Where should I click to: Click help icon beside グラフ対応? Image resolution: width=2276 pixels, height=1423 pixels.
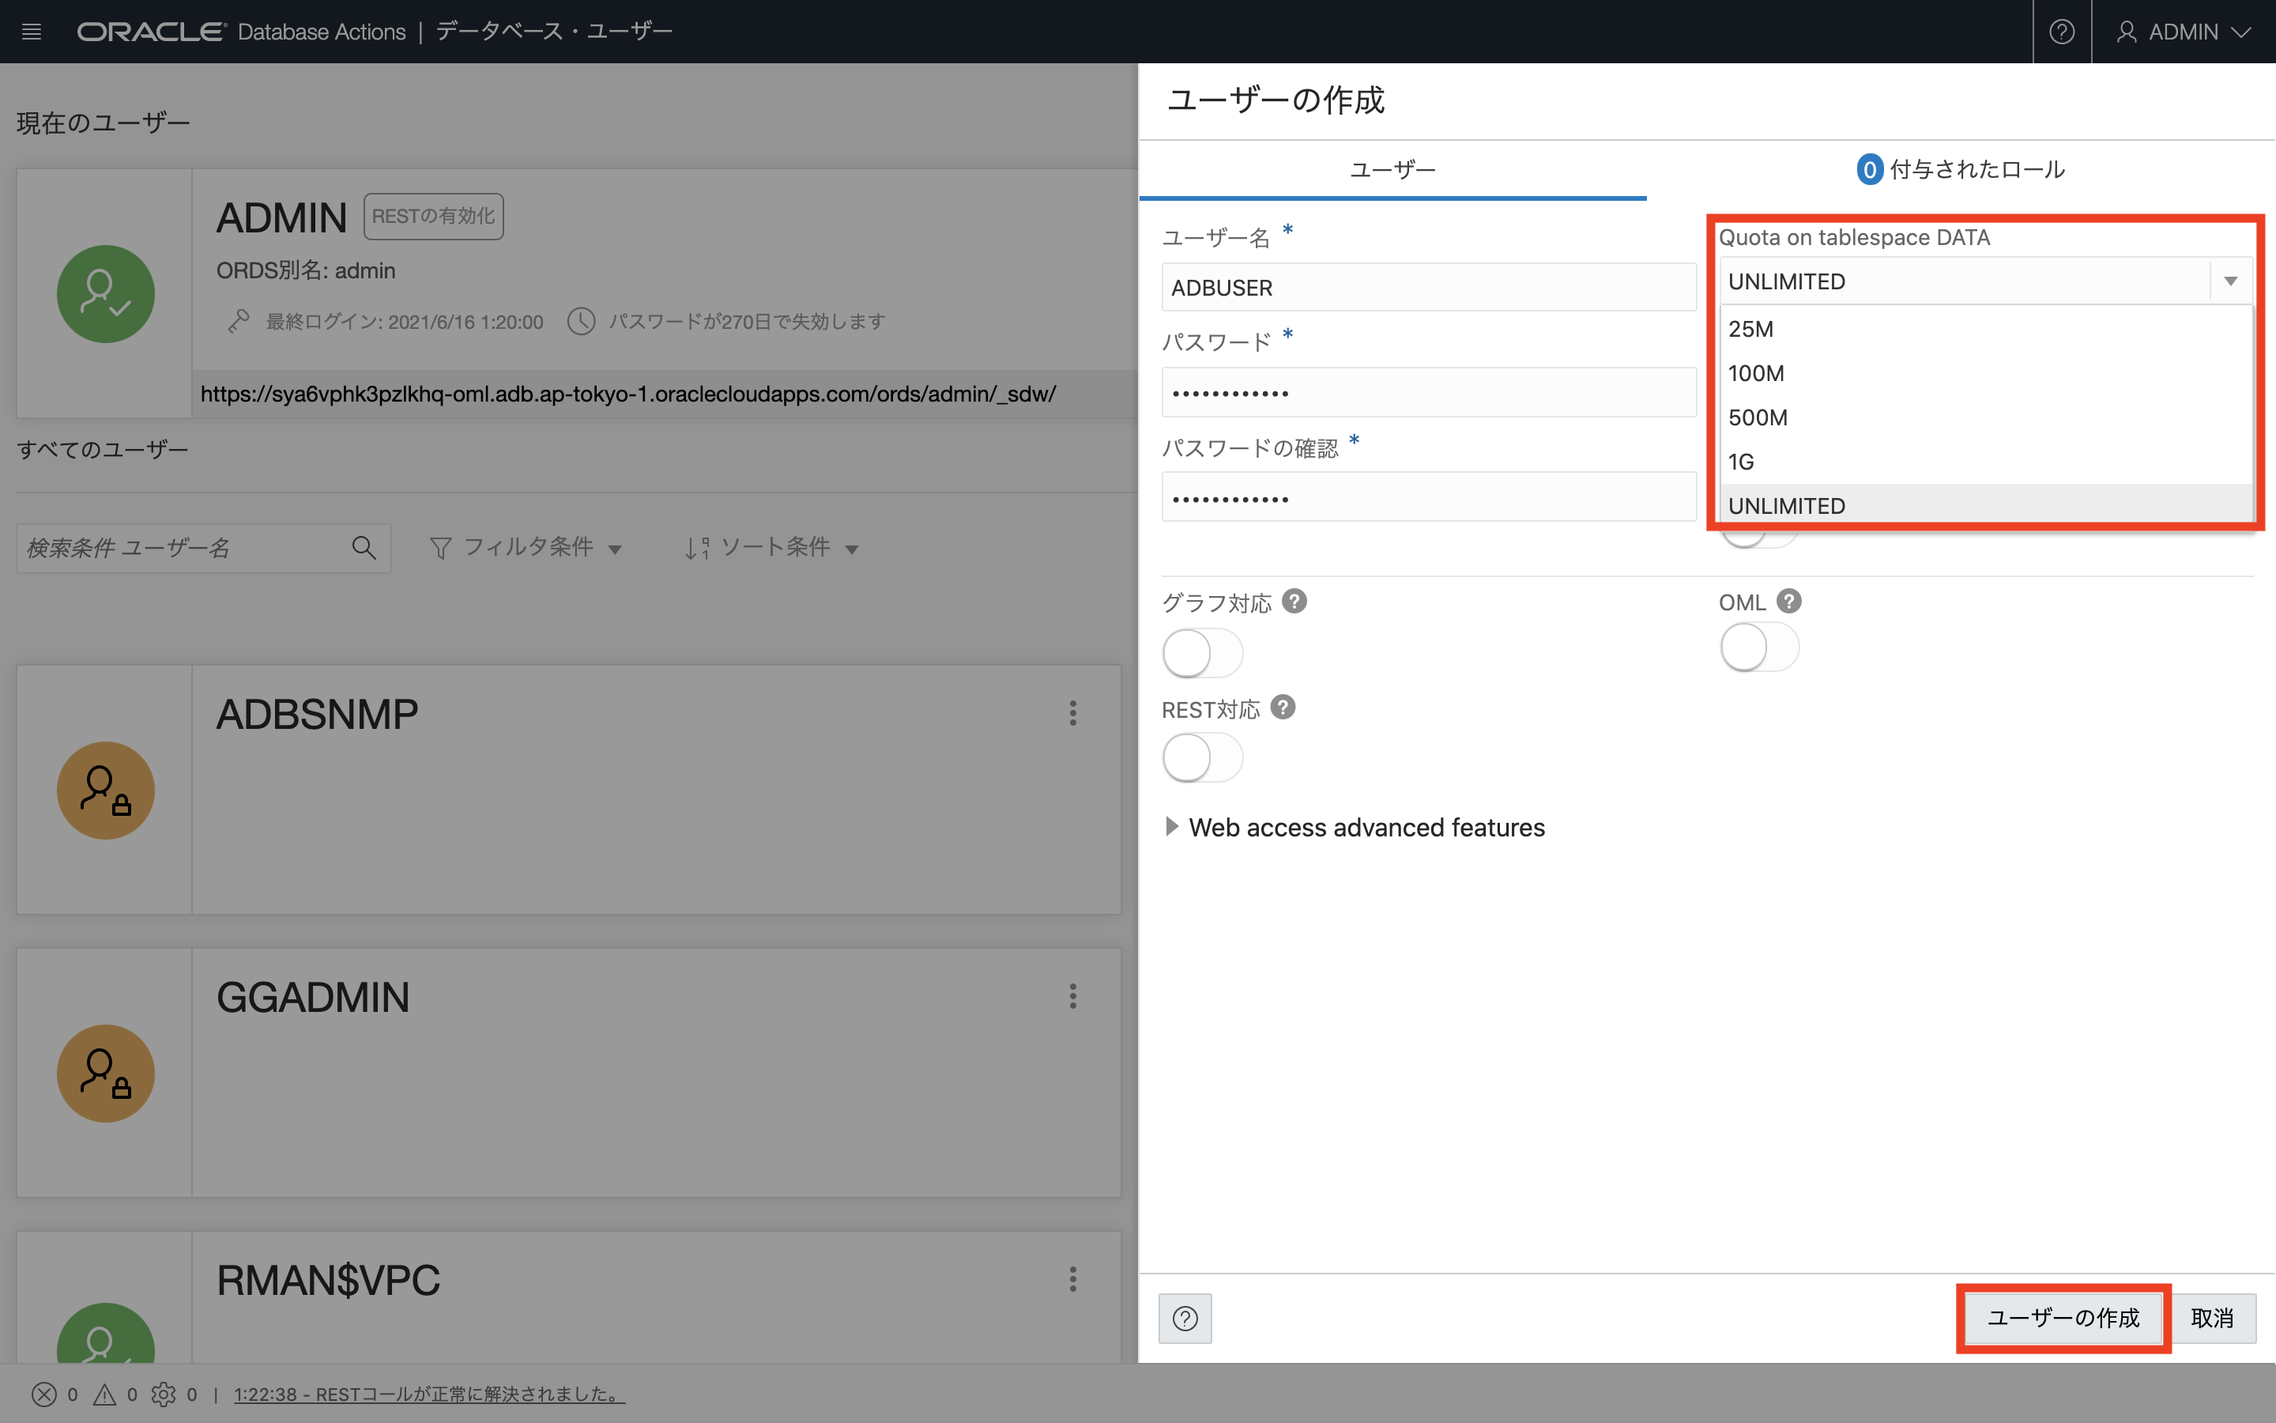tap(1294, 602)
